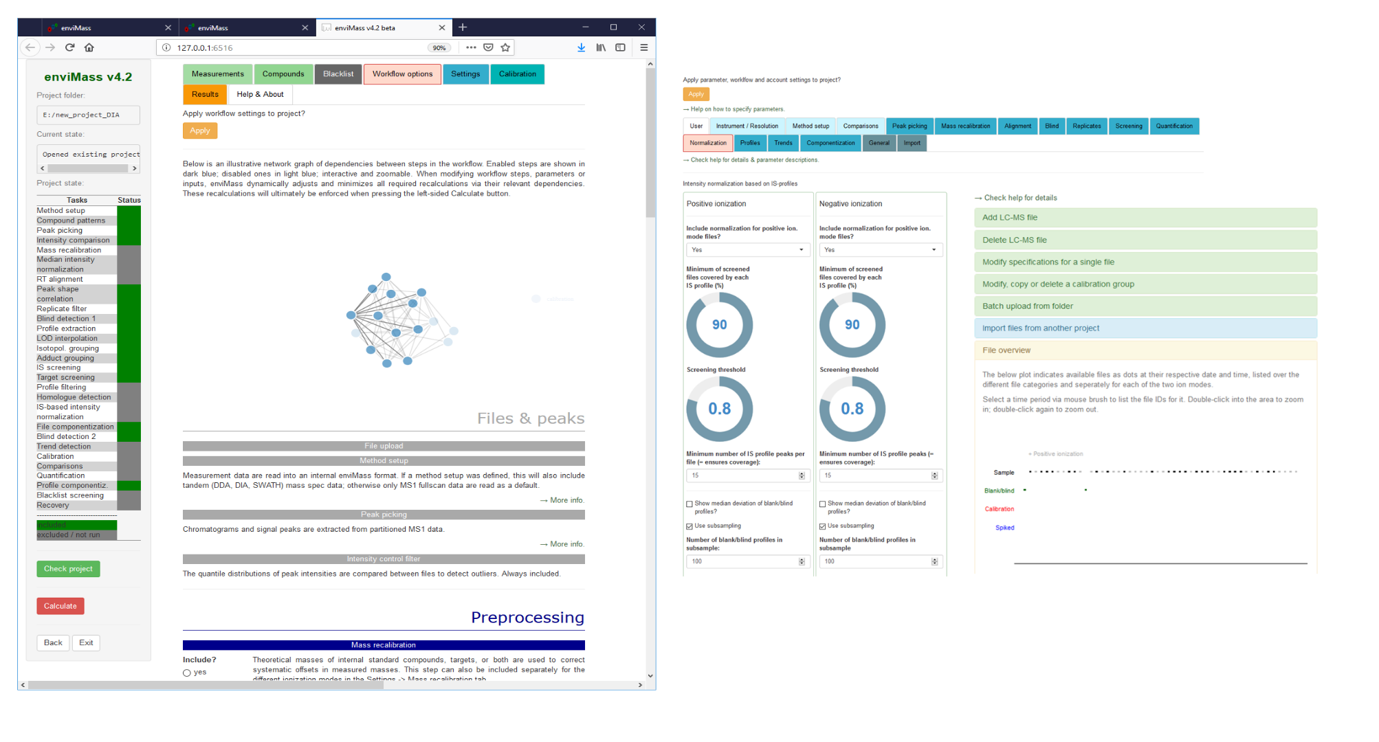Click positive subsample profiles number field

coord(747,561)
